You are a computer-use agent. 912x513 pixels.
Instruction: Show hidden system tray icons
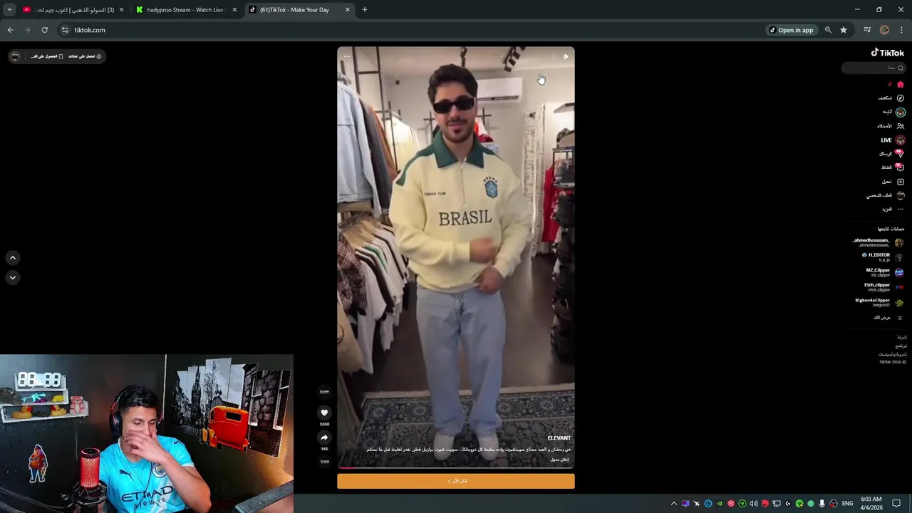(x=674, y=504)
